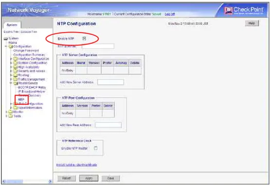Click the Add New Server Address field
The height and width of the screenshot is (186, 271).
click(x=110, y=82)
